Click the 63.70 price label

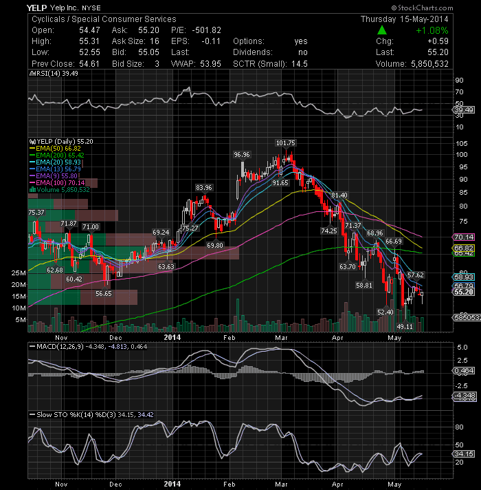pyautogui.click(x=348, y=266)
